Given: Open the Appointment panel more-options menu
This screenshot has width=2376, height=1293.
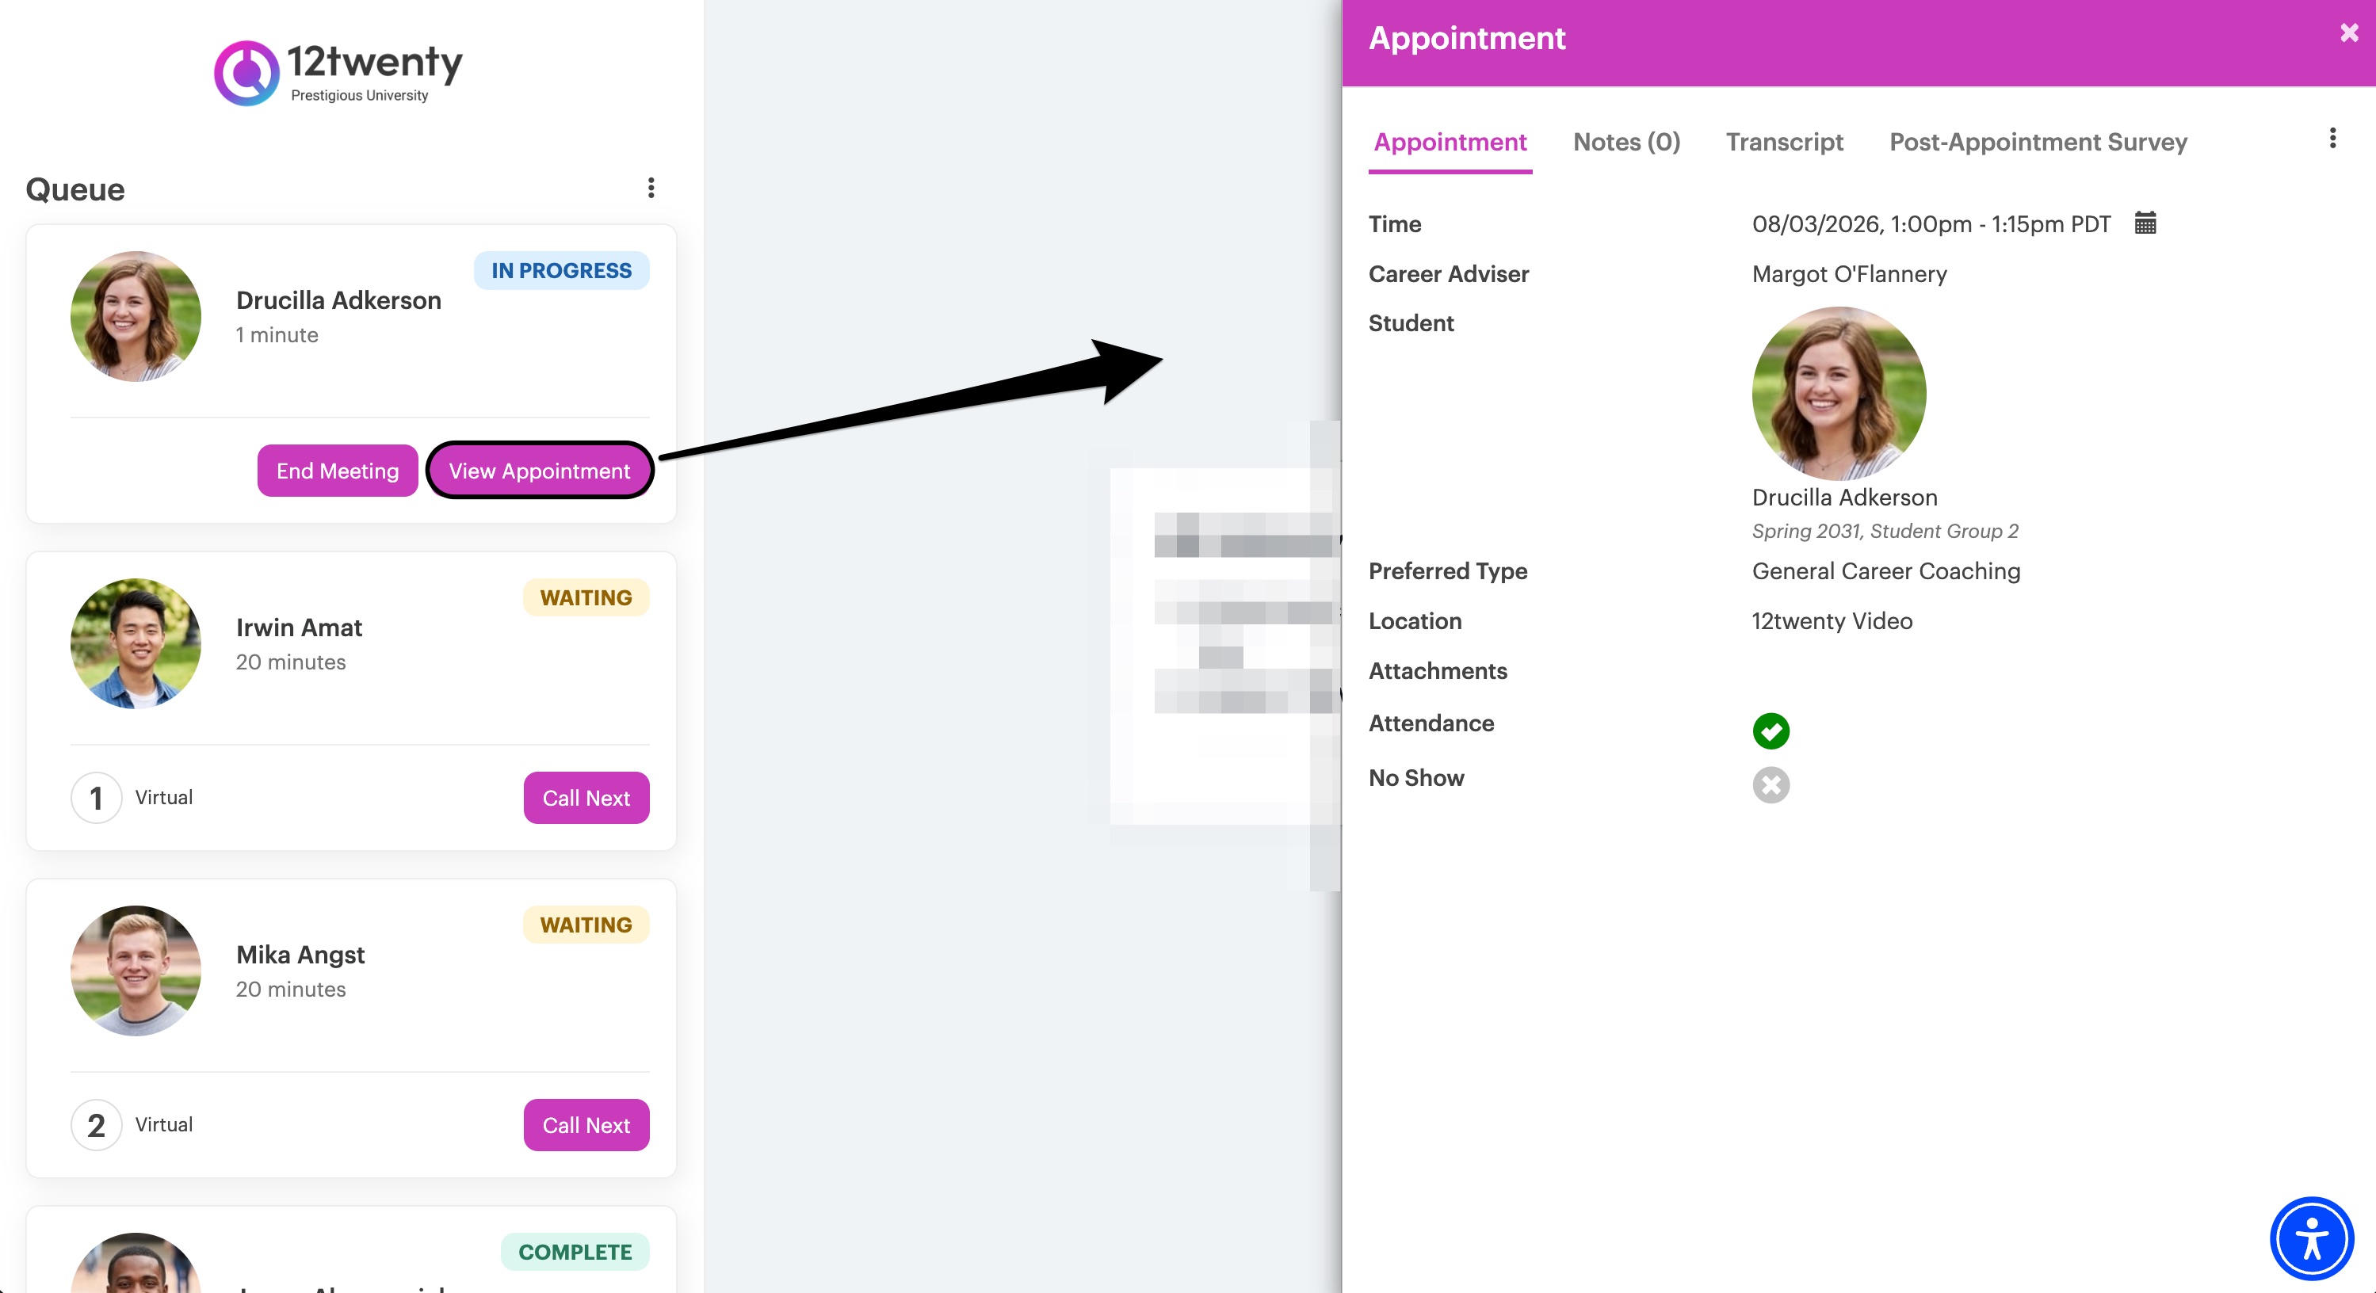Looking at the screenshot, I should (x=2332, y=139).
